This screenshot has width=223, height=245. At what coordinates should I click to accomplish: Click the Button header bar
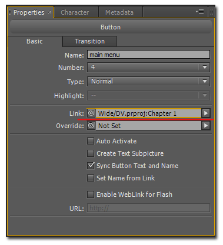(111, 27)
